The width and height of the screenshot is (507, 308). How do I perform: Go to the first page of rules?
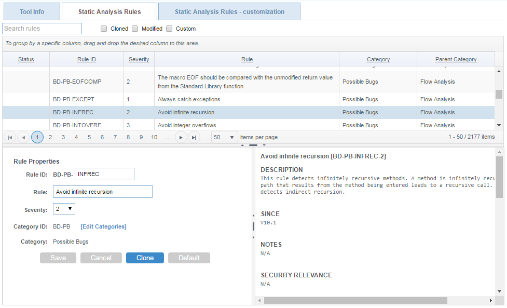click(x=10, y=138)
